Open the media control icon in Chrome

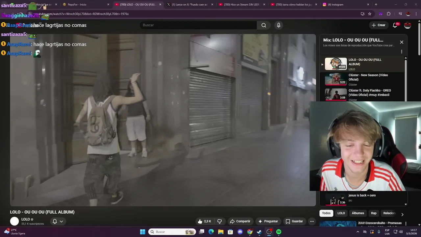tap(400, 14)
